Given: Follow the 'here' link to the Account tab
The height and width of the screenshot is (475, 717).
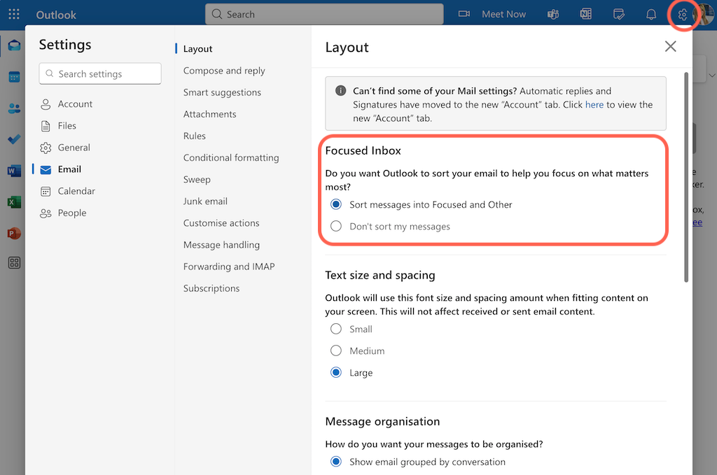Looking at the screenshot, I should click(x=594, y=105).
